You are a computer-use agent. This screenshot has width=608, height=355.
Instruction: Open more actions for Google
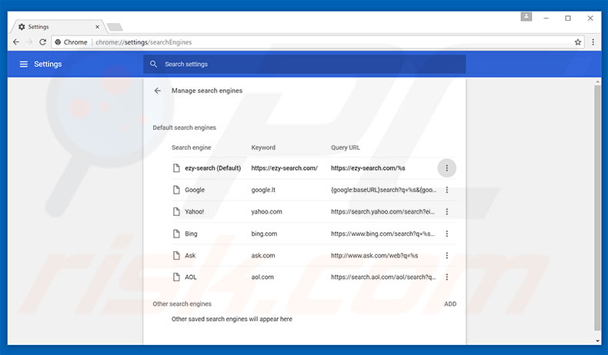446,190
